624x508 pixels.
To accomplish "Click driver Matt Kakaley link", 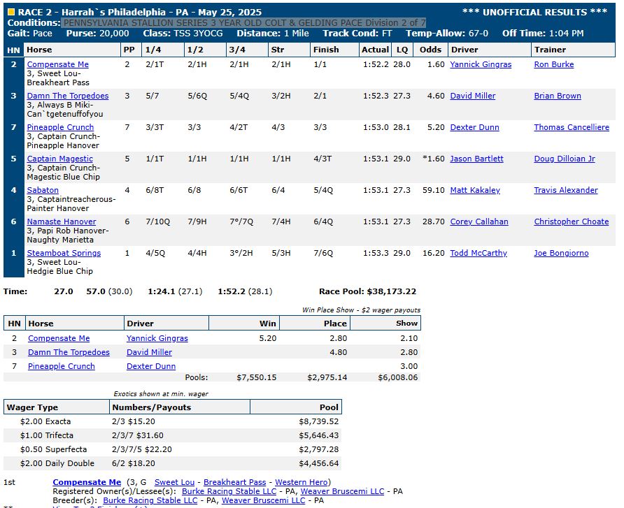I will (x=475, y=190).
